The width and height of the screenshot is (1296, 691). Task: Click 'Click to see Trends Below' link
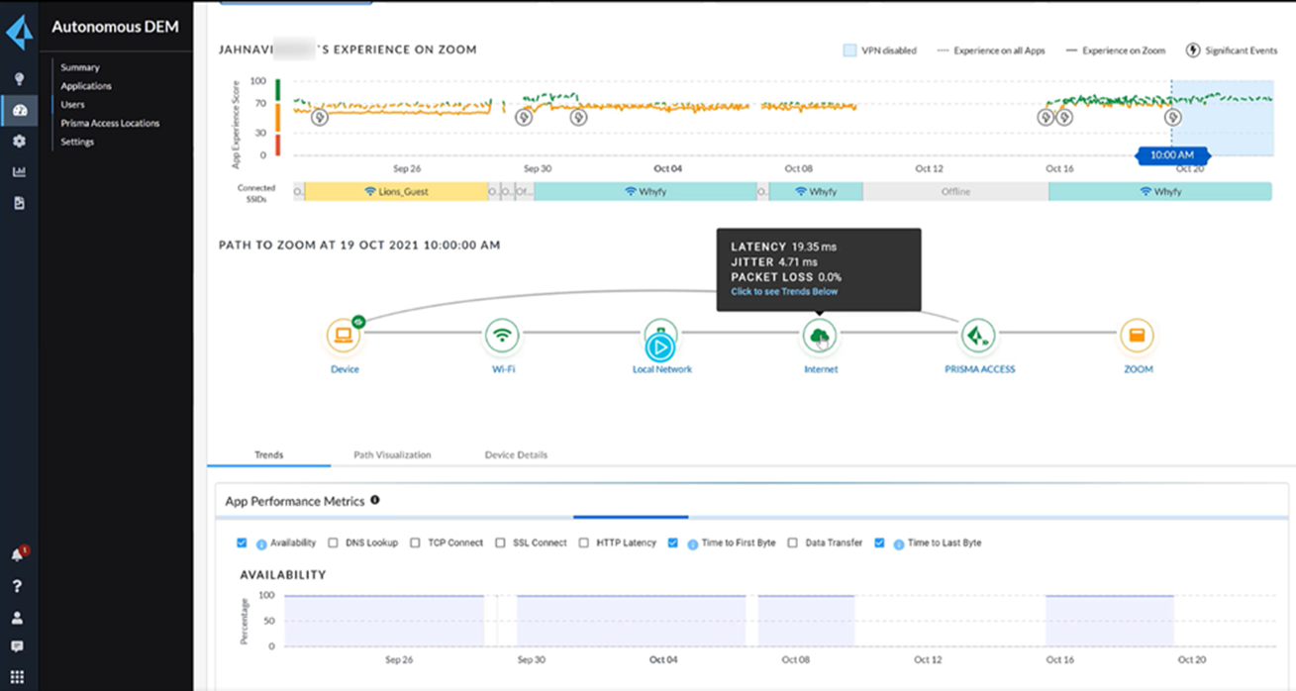tap(784, 292)
